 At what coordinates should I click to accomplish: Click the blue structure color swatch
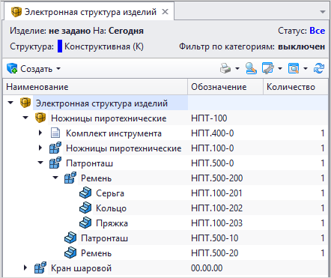[60, 46]
